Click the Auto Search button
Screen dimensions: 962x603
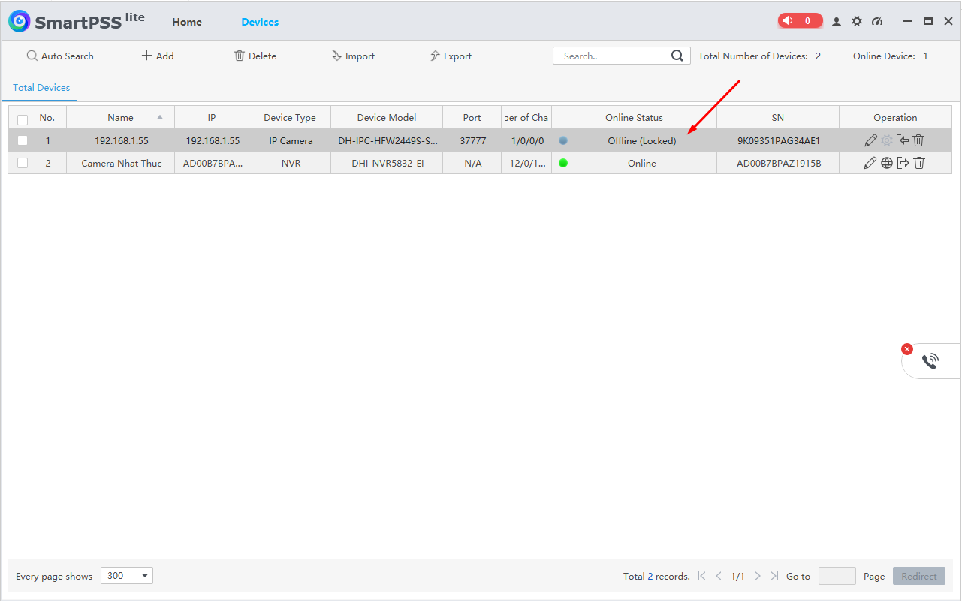tap(60, 56)
